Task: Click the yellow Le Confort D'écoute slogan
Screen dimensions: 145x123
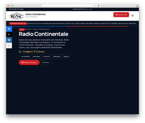Action: [x=32, y=51]
